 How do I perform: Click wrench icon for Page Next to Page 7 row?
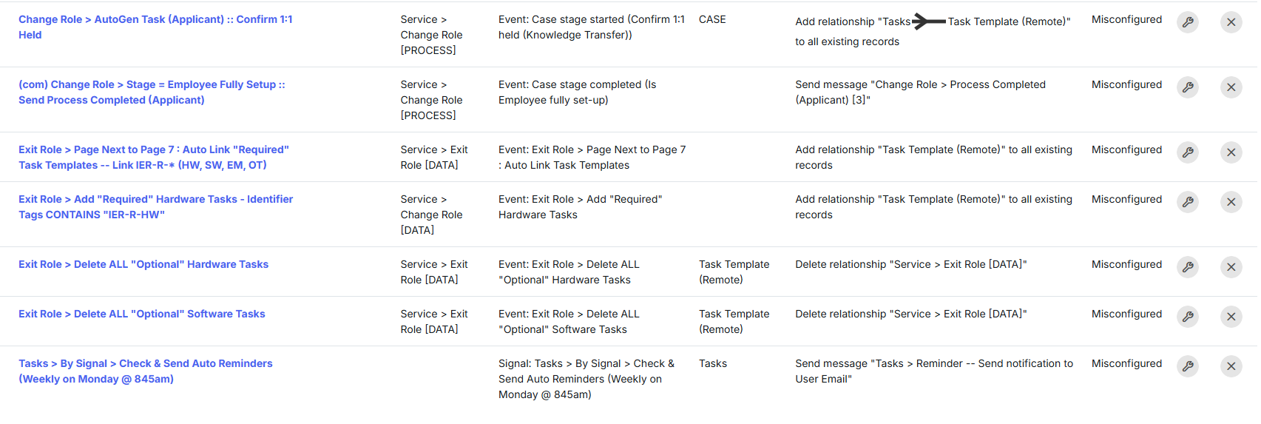pos(1188,152)
